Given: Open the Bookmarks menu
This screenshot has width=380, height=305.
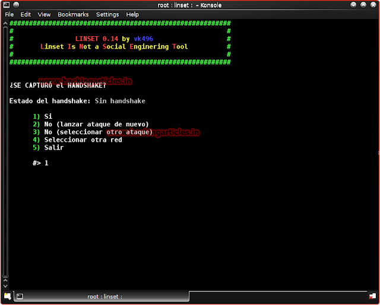Looking at the screenshot, I should [x=73, y=14].
